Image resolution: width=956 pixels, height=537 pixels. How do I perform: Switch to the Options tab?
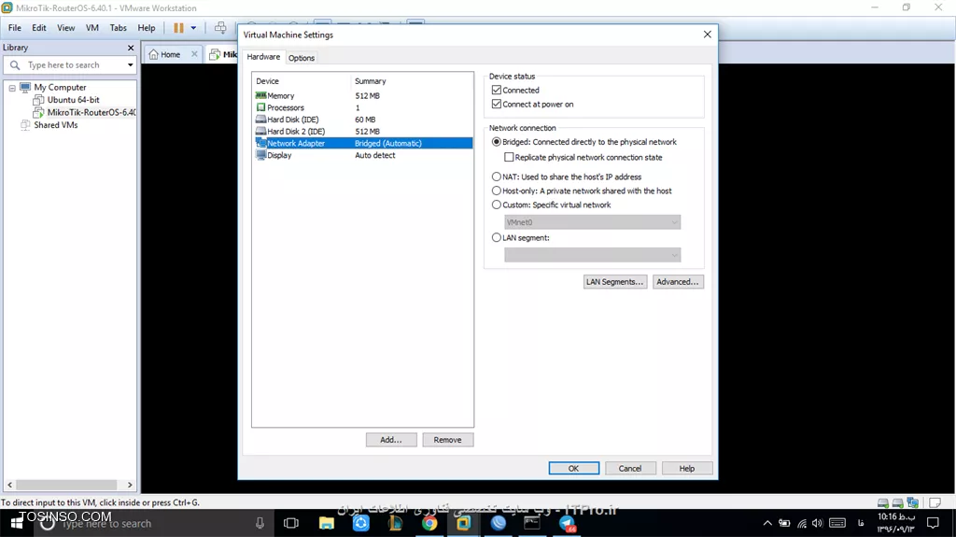302,58
